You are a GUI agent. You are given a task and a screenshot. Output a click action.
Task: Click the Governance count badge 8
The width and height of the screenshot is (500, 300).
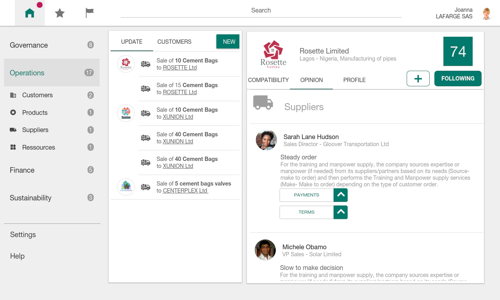pyautogui.click(x=91, y=45)
